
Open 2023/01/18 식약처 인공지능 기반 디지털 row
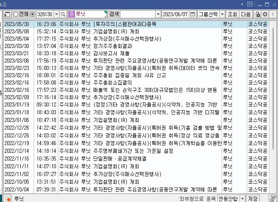pyautogui.click(x=136, y=112)
